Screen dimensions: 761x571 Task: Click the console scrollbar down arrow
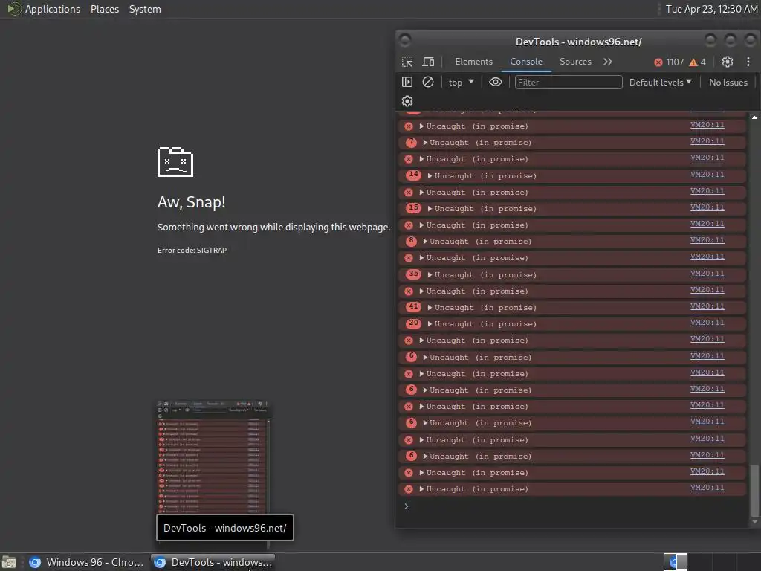(x=754, y=522)
